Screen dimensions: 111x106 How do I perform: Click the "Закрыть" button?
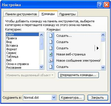tap(98, 98)
